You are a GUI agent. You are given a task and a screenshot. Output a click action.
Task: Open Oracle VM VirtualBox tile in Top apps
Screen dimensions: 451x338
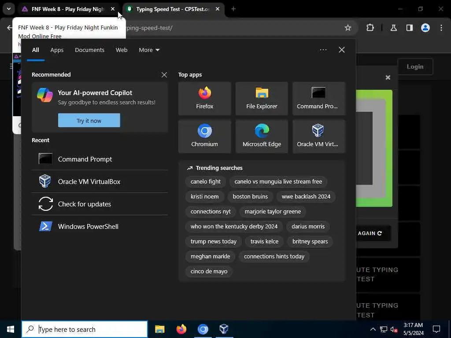click(x=318, y=136)
